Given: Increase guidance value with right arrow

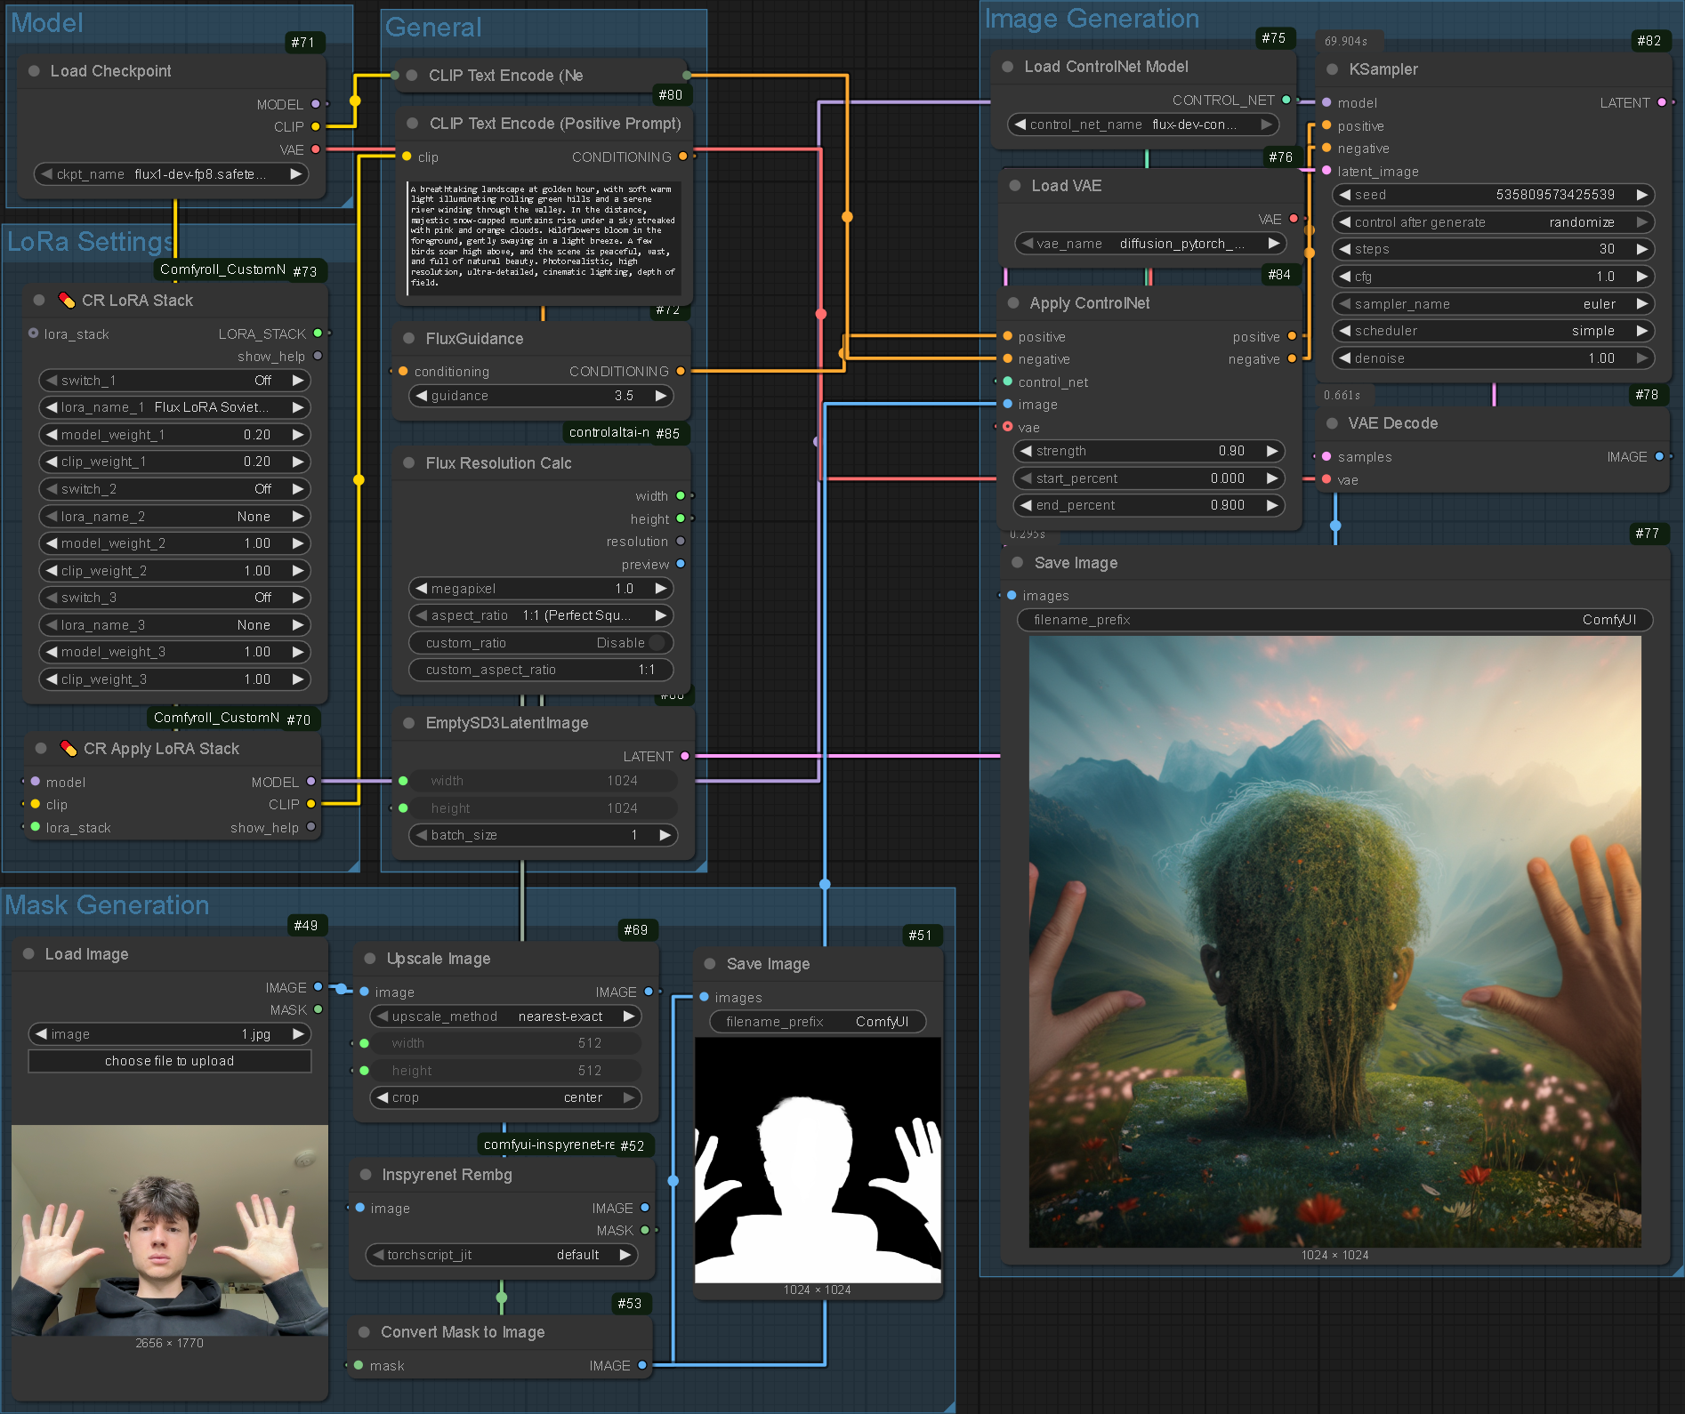Looking at the screenshot, I should pos(661,396).
